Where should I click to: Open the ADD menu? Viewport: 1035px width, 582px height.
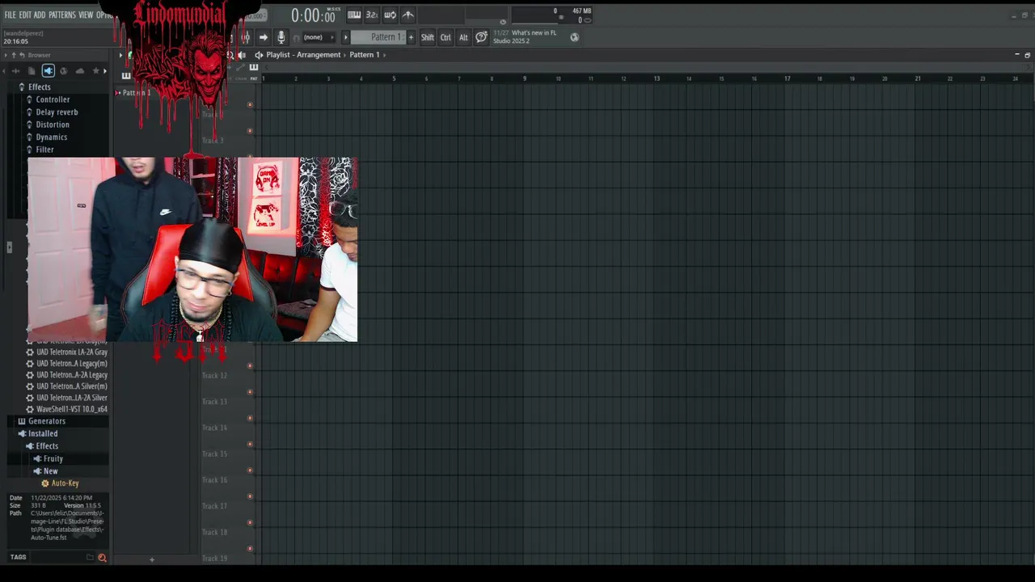click(40, 15)
